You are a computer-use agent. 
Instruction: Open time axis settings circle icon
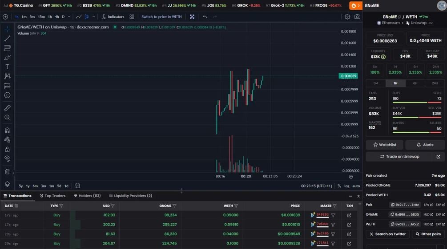pos(350,177)
